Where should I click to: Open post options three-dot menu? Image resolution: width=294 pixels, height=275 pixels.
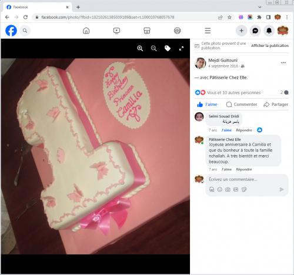[283, 63]
